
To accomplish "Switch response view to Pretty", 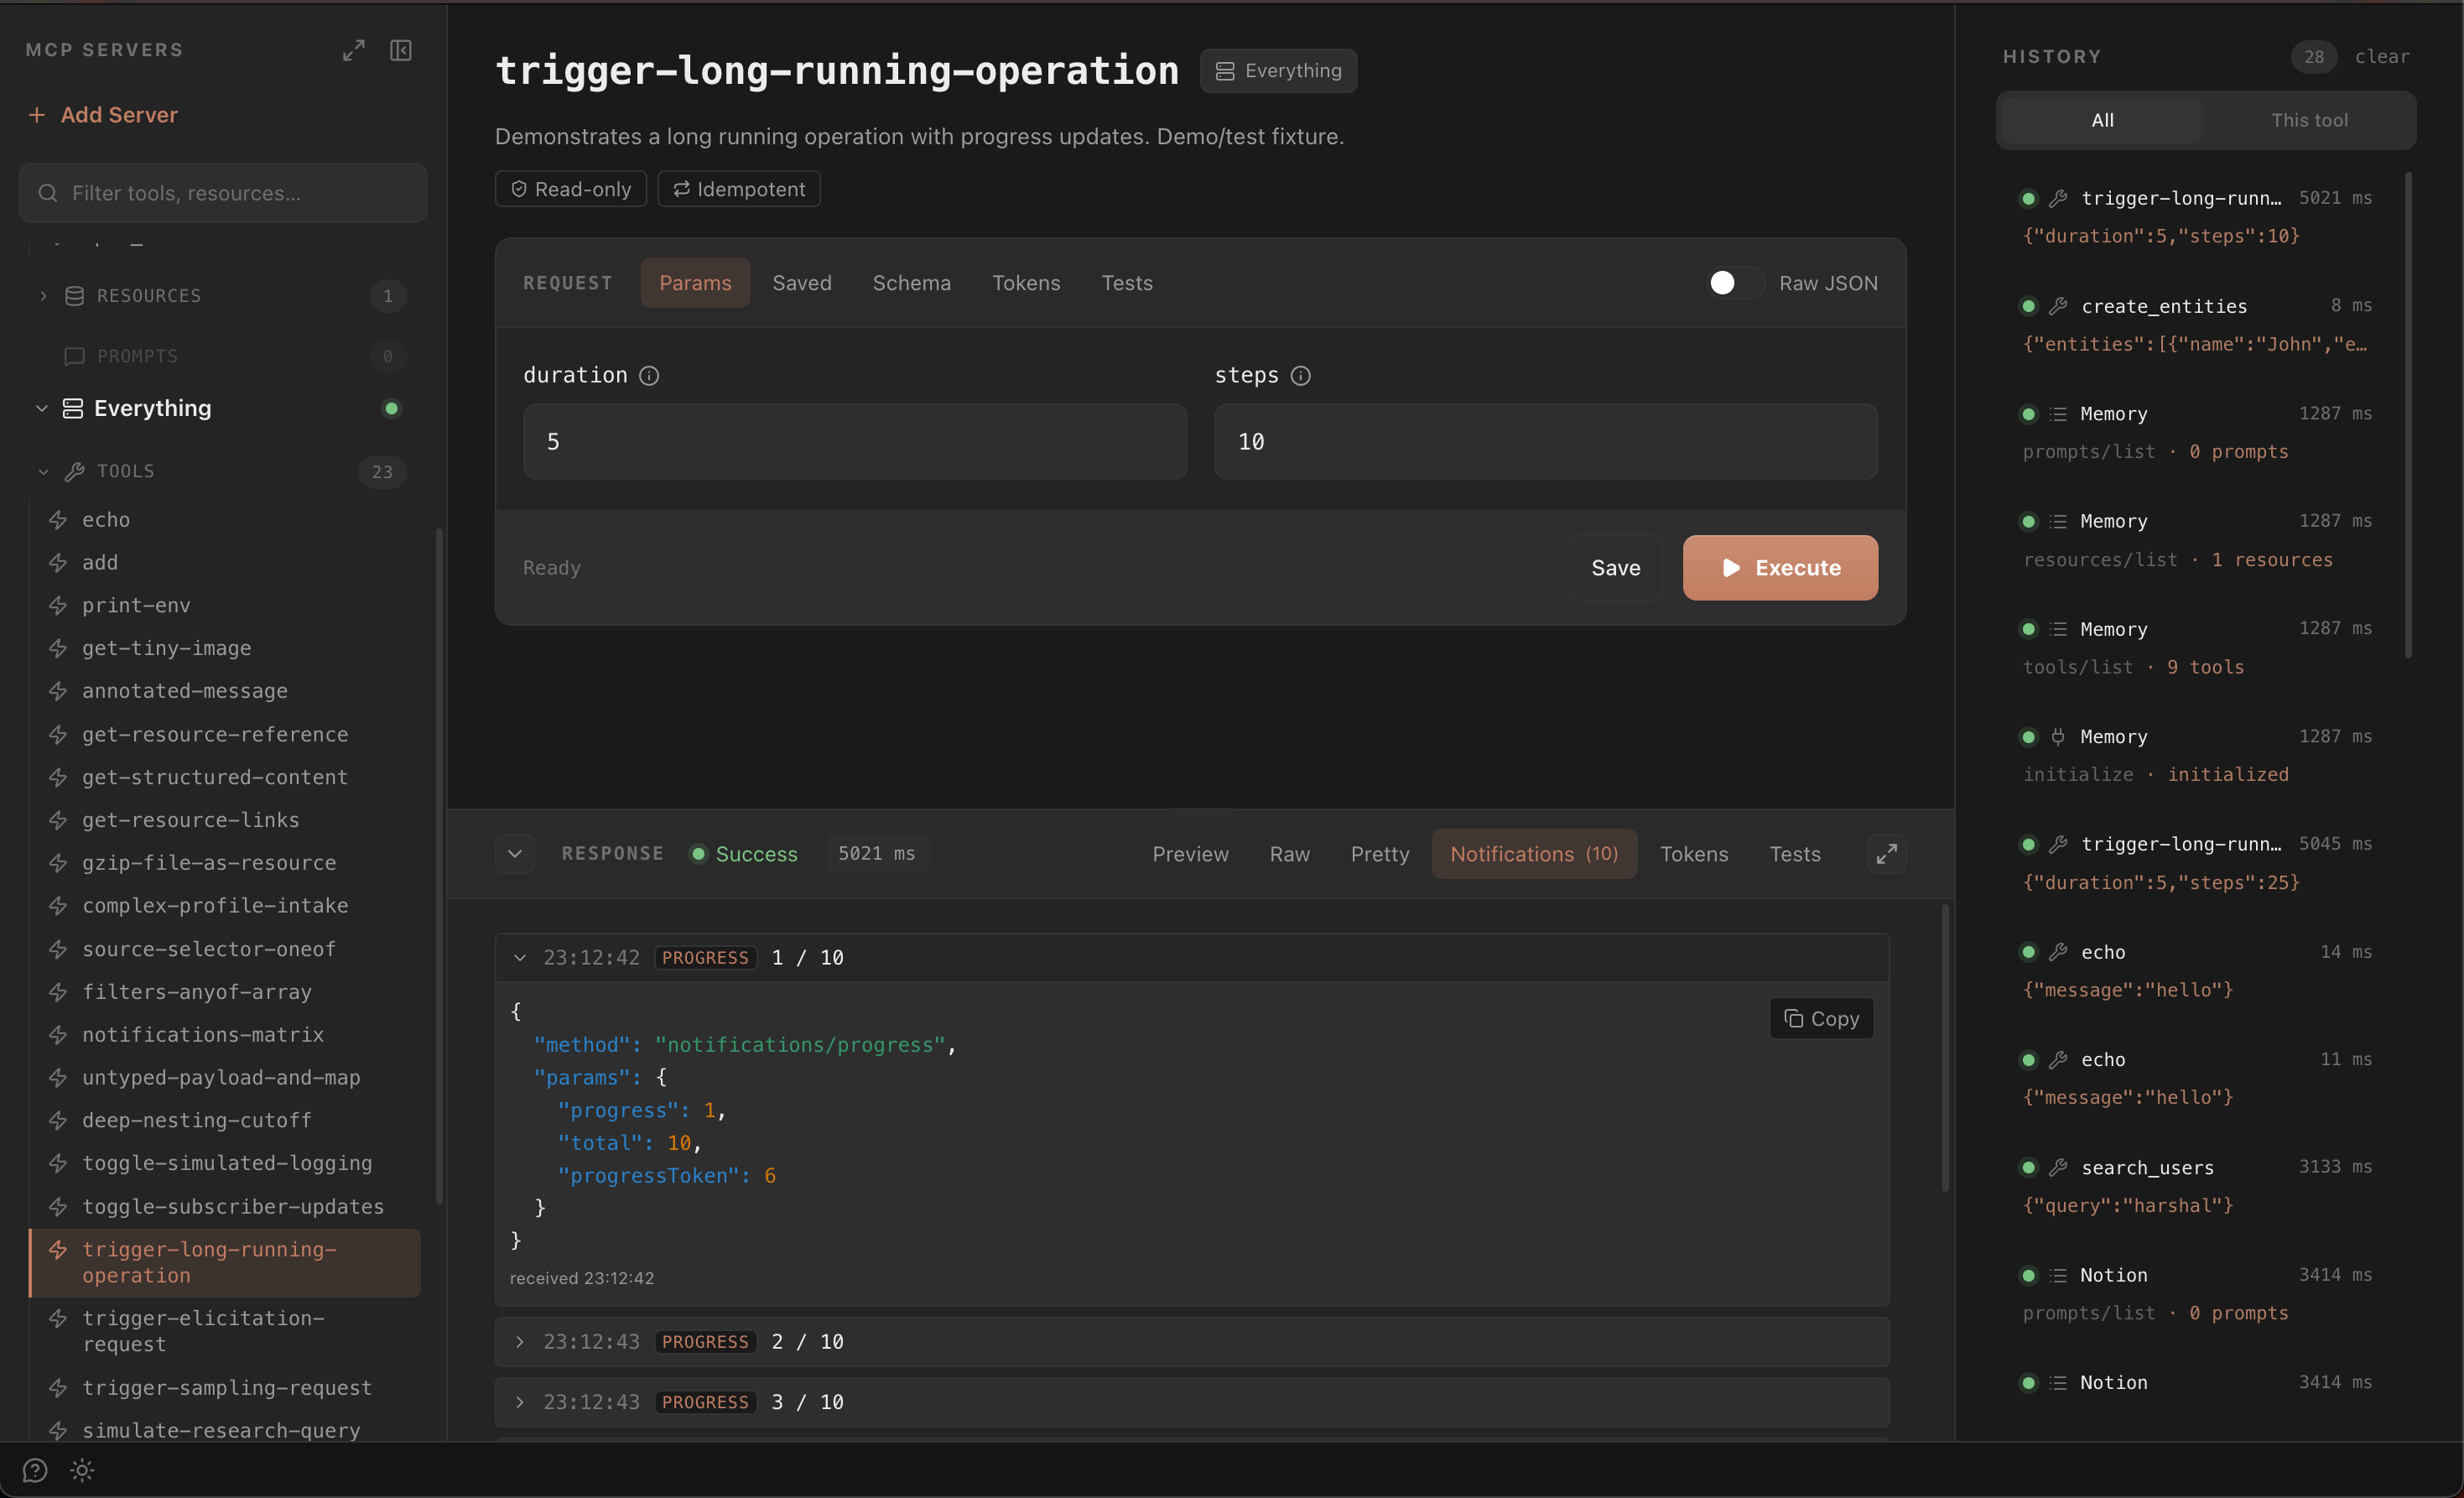I will tap(1380, 854).
